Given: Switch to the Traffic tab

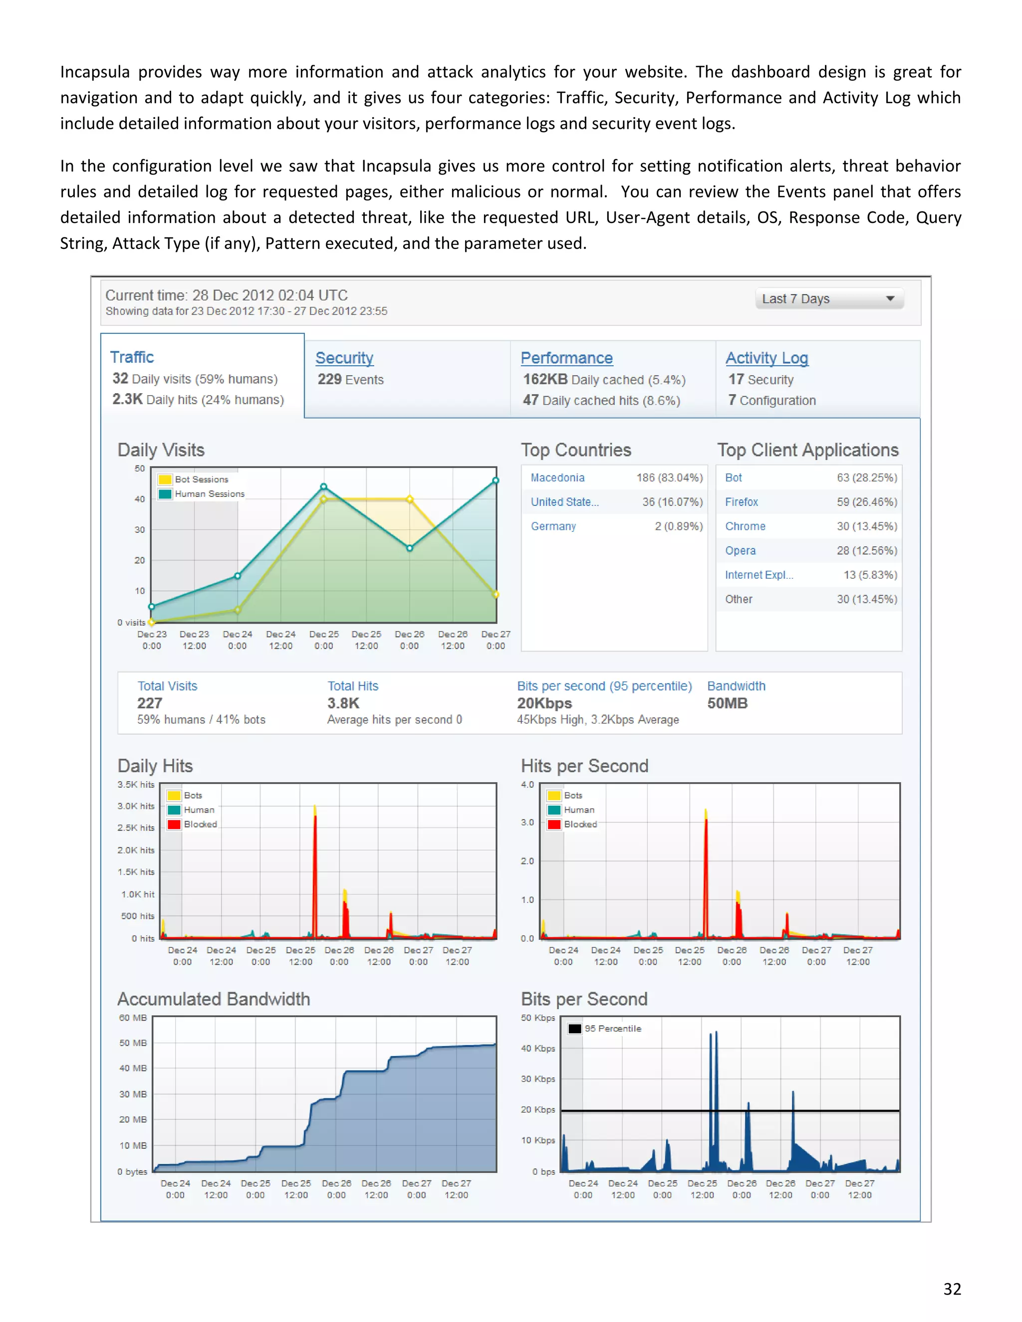Looking at the screenshot, I should [132, 357].
